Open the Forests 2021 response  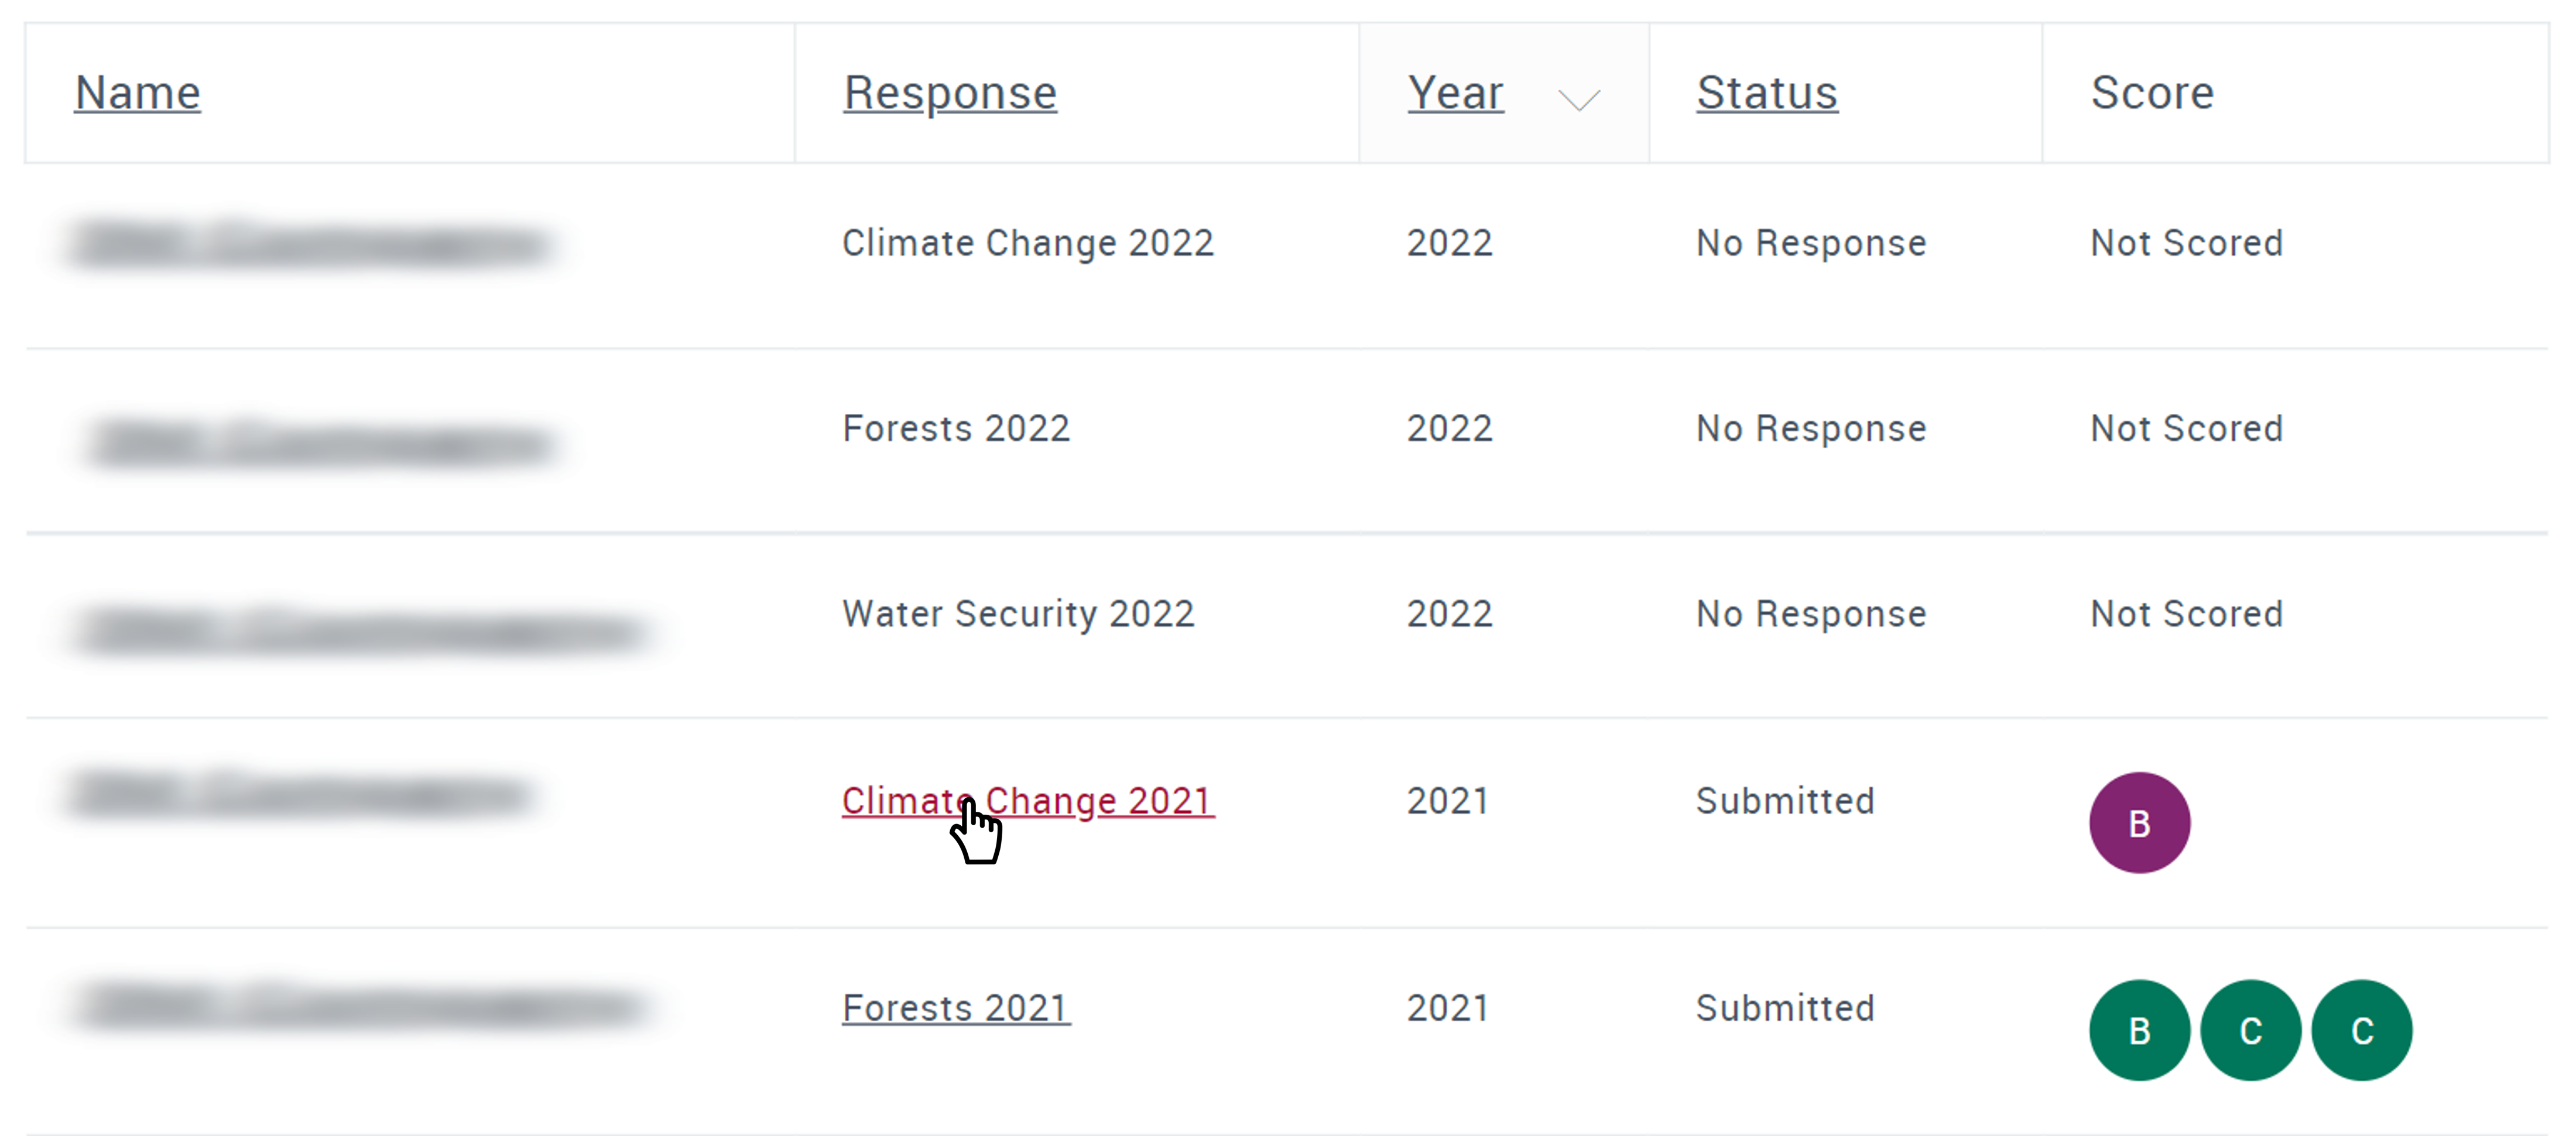tap(956, 1008)
